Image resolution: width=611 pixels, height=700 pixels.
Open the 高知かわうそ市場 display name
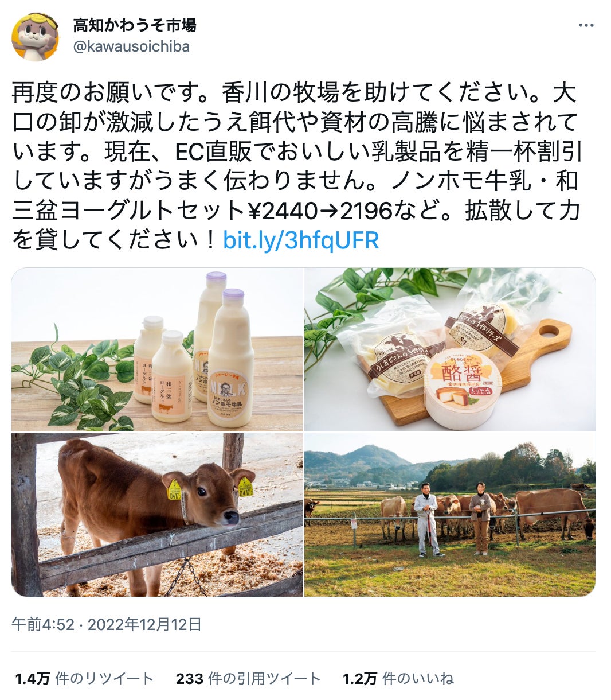(x=134, y=25)
